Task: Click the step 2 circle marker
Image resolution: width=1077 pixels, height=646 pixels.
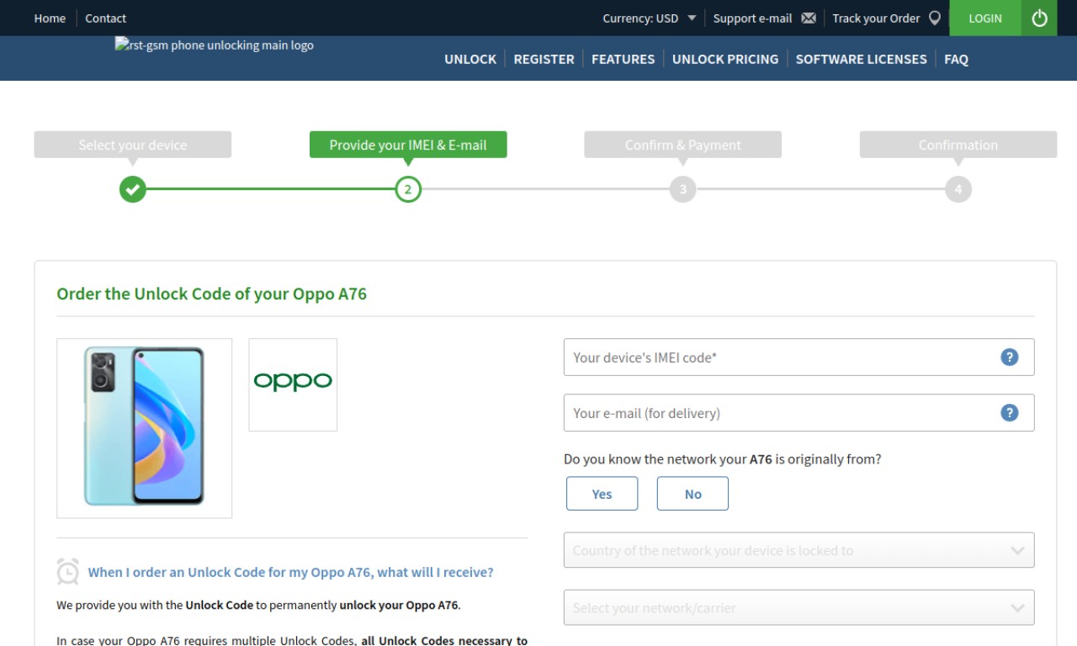Action: pyautogui.click(x=408, y=189)
